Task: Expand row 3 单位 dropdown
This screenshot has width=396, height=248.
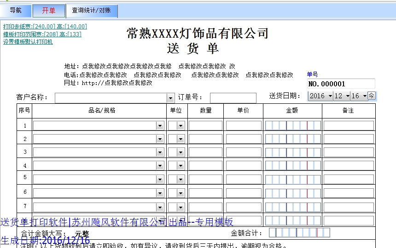Action: tap(181, 152)
